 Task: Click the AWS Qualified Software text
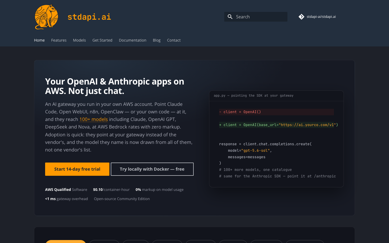tap(66, 190)
